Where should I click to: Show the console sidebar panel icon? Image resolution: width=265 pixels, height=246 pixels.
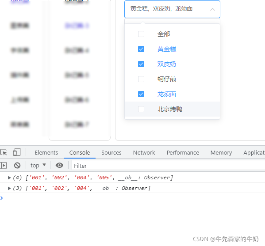click(4, 165)
